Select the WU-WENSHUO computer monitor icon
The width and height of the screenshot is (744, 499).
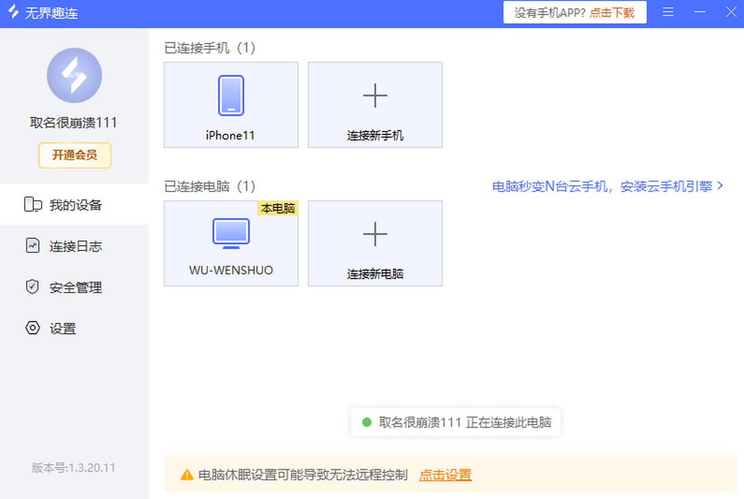[231, 234]
